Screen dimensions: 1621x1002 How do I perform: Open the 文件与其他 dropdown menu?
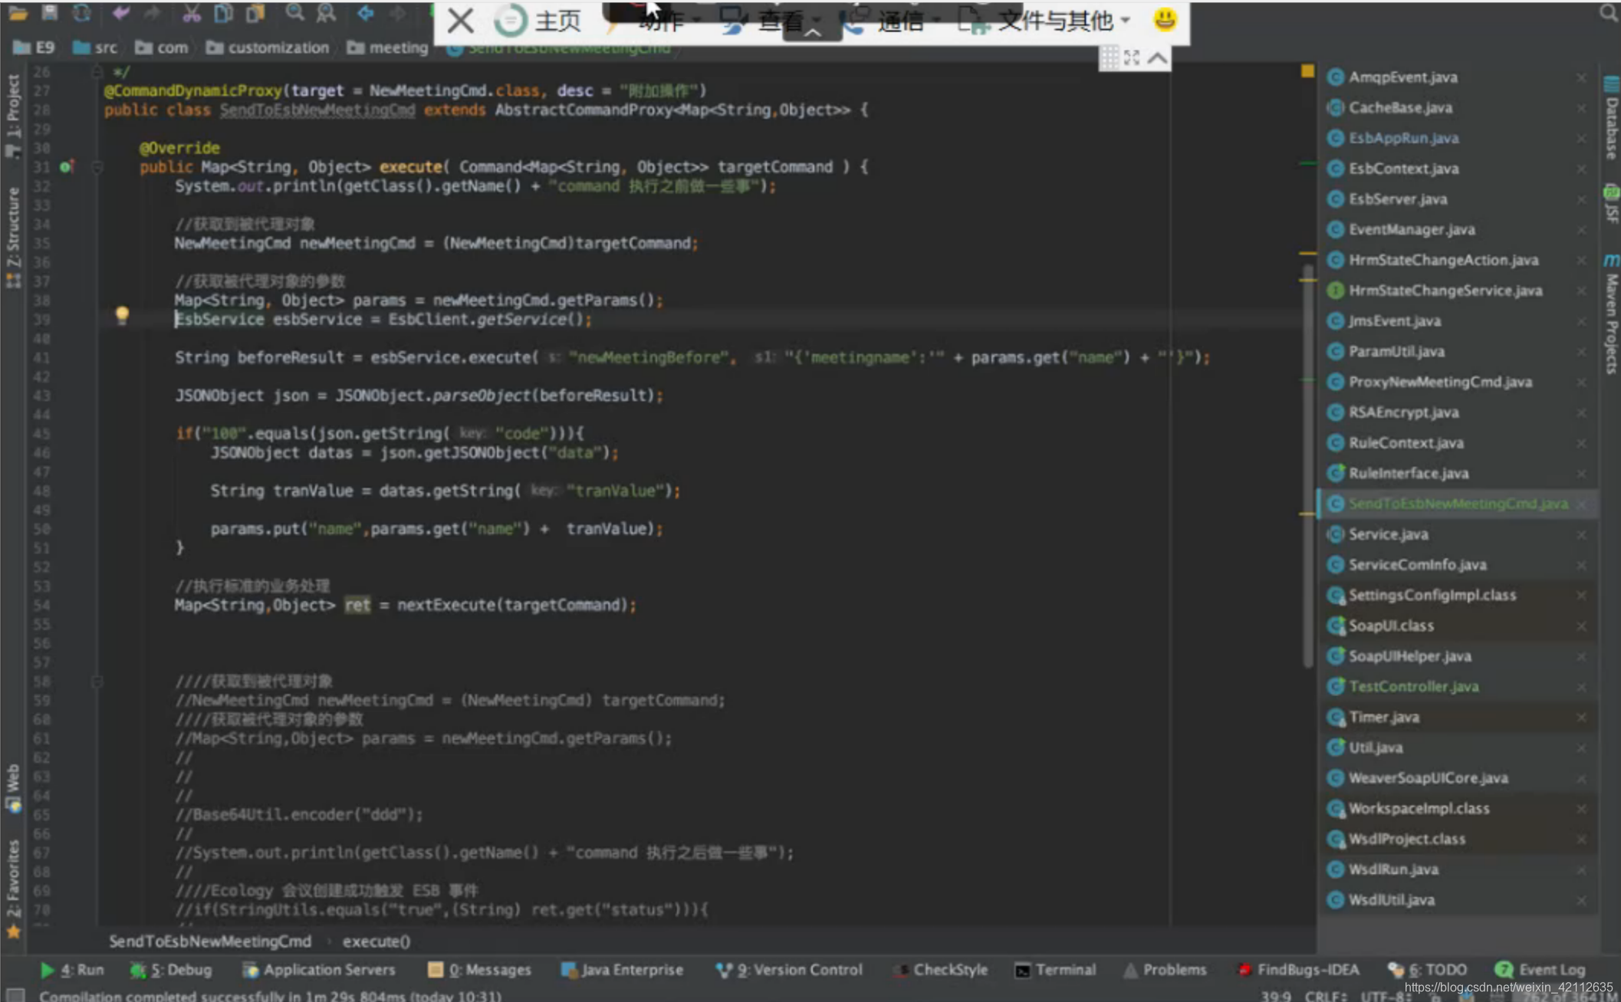click(x=1055, y=21)
